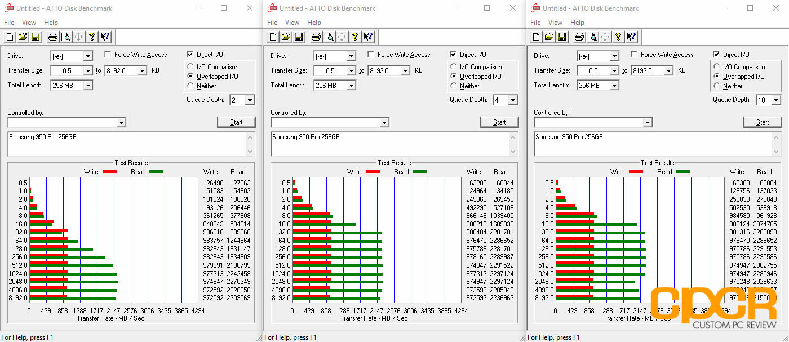Expand the Queue Depth dropdown showing 2
This screenshot has width=789, height=342.
[250, 100]
